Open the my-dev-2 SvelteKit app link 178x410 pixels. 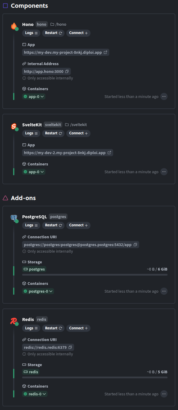[64, 152]
